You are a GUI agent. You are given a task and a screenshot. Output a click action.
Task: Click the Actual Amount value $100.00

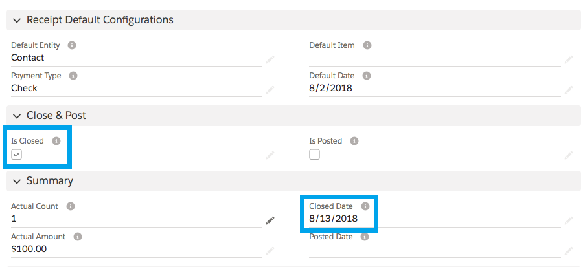[29, 249]
